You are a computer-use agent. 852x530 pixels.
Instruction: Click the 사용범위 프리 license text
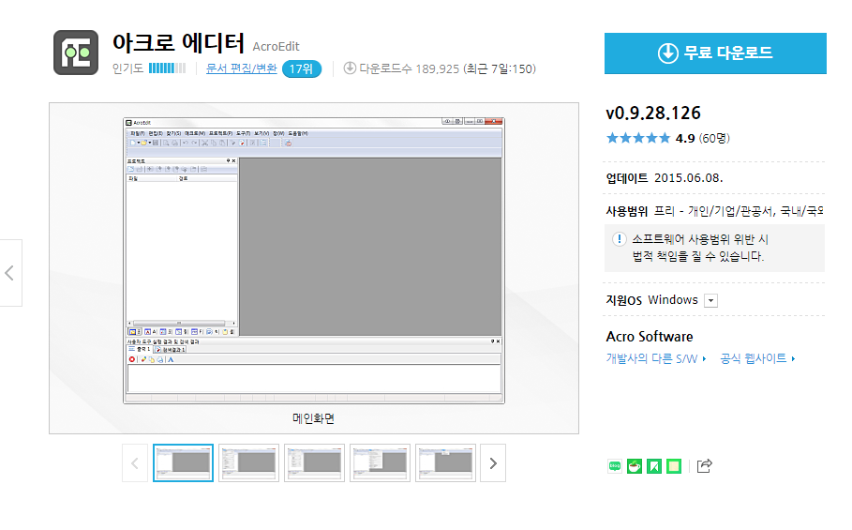[714, 211]
